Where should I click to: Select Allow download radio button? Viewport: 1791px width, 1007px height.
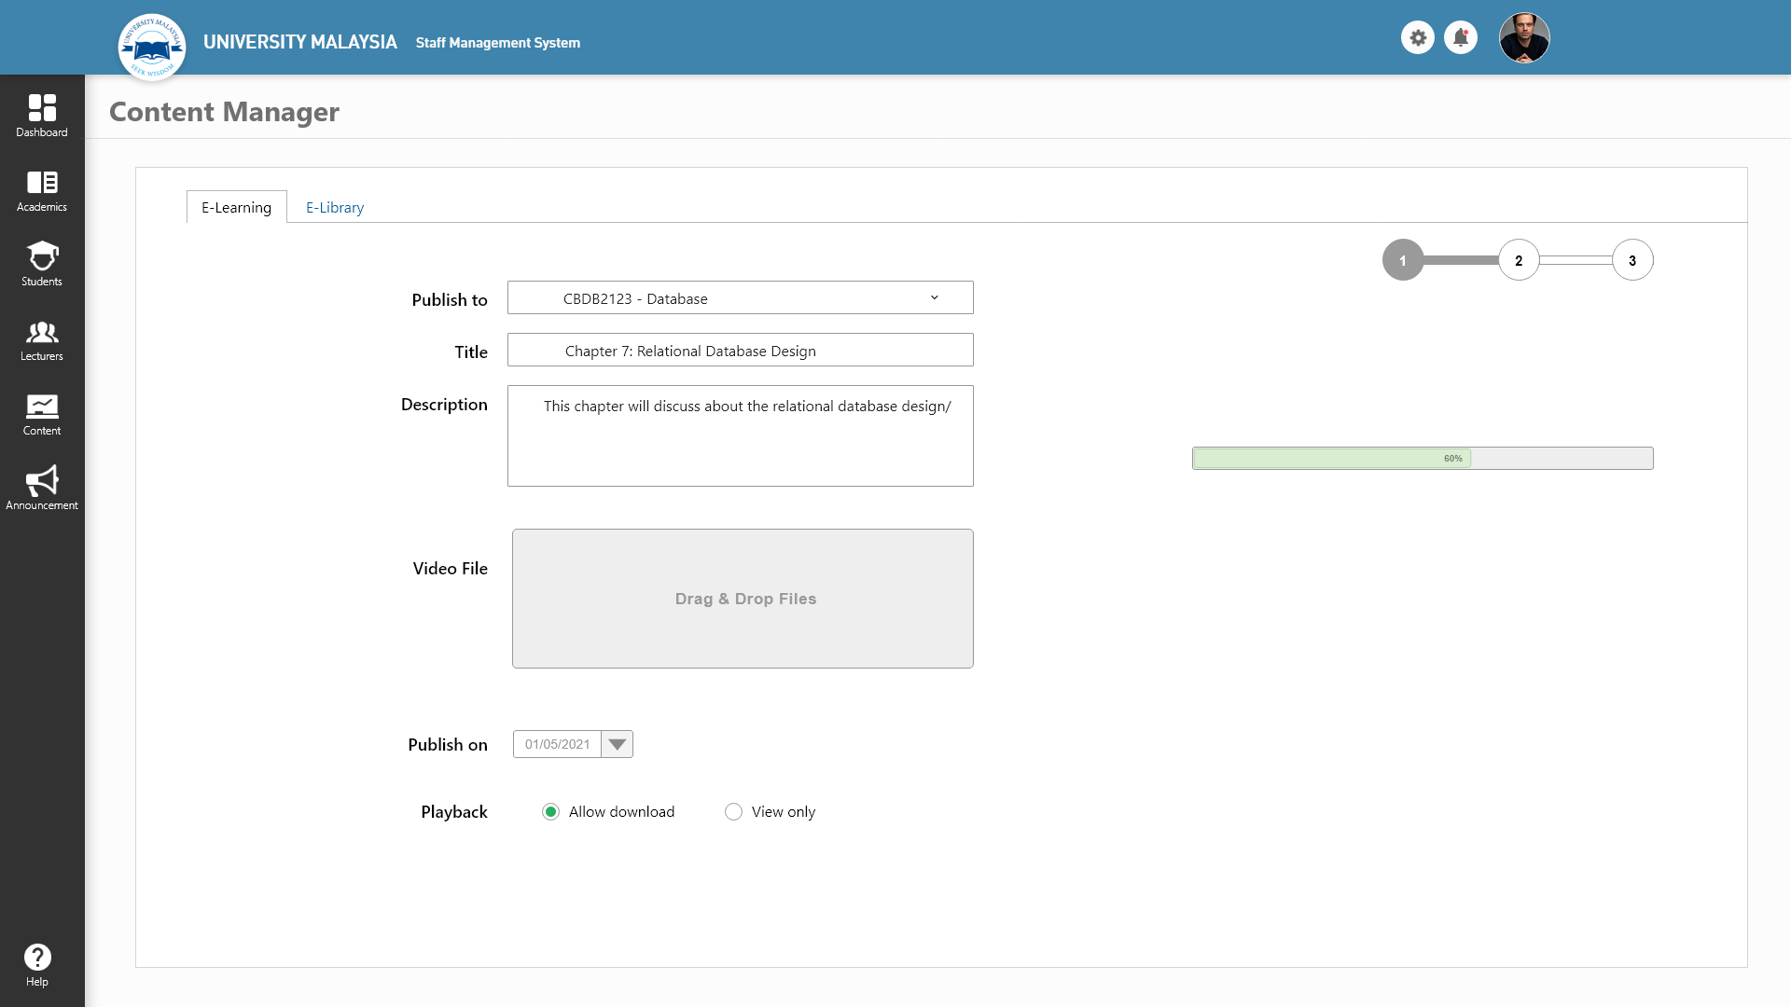tap(550, 811)
